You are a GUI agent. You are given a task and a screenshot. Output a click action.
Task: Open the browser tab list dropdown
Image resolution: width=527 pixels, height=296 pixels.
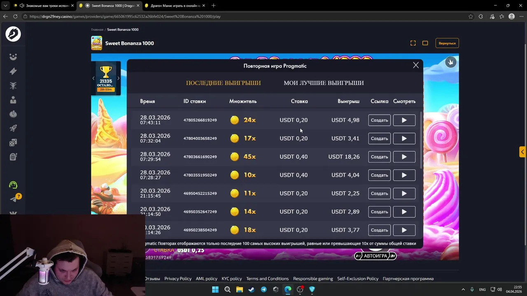pos(5,6)
